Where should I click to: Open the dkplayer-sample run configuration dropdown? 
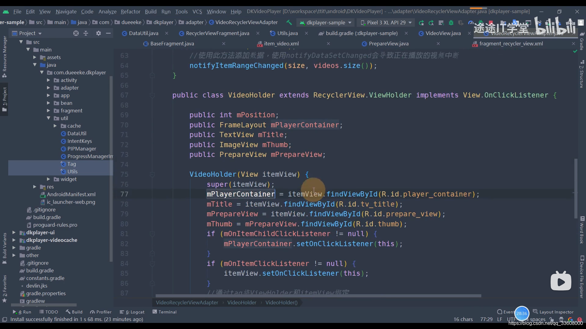325,23
